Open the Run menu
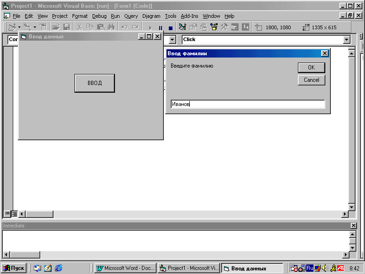365x274 pixels. [x=115, y=16]
